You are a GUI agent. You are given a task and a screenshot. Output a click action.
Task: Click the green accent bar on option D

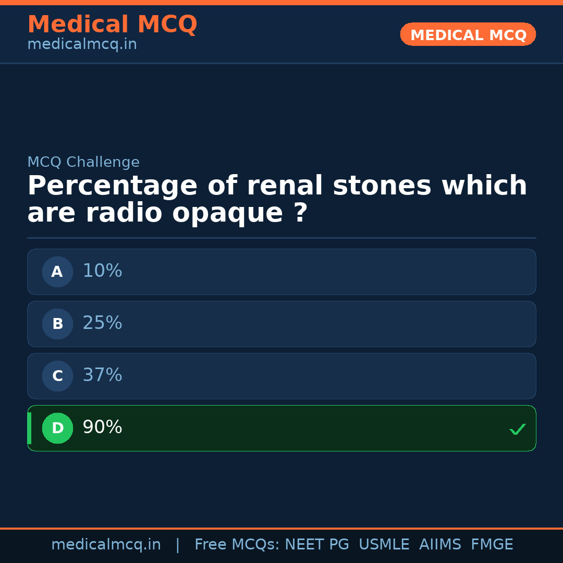[29, 428]
